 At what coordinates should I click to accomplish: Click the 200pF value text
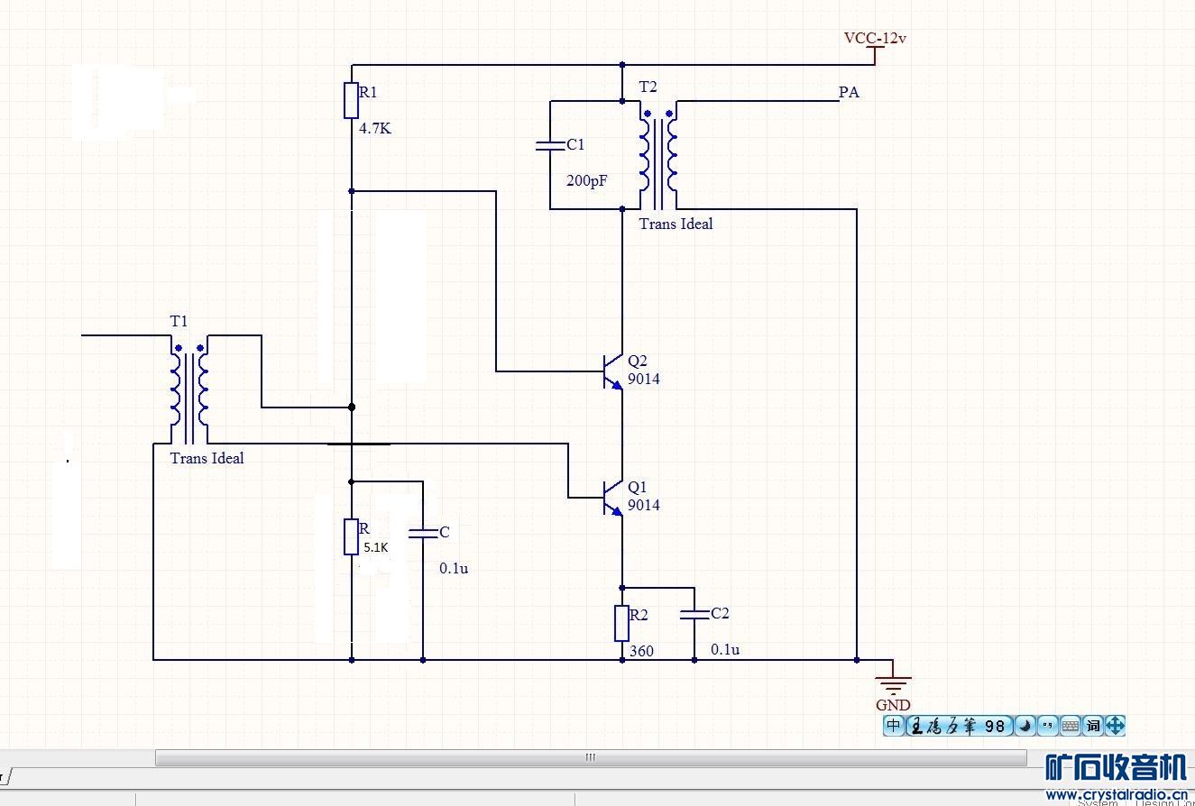click(587, 181)
